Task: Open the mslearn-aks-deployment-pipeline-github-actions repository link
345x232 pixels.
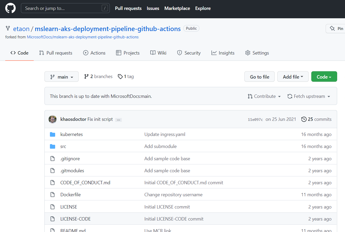Action: tap(108, 29)
